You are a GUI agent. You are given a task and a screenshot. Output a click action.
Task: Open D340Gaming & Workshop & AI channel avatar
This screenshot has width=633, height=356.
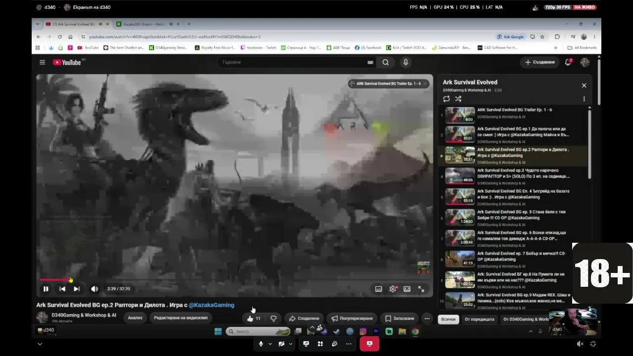[43, 317]
